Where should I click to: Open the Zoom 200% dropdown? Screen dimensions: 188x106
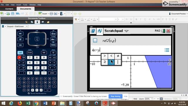coord(149,99)
